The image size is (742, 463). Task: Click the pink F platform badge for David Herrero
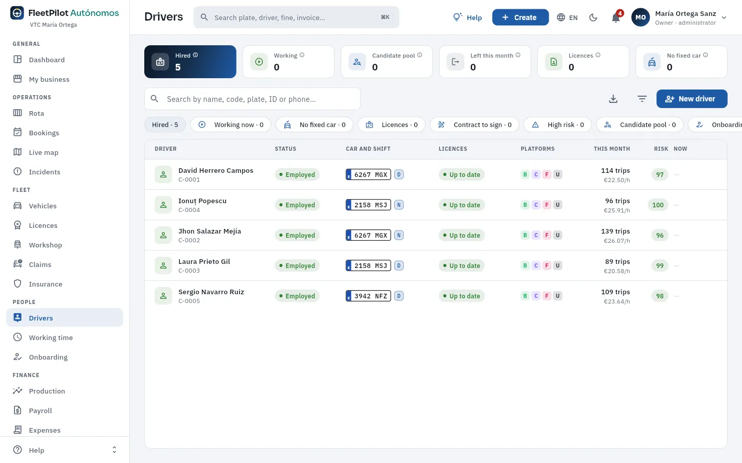[547, 174]
